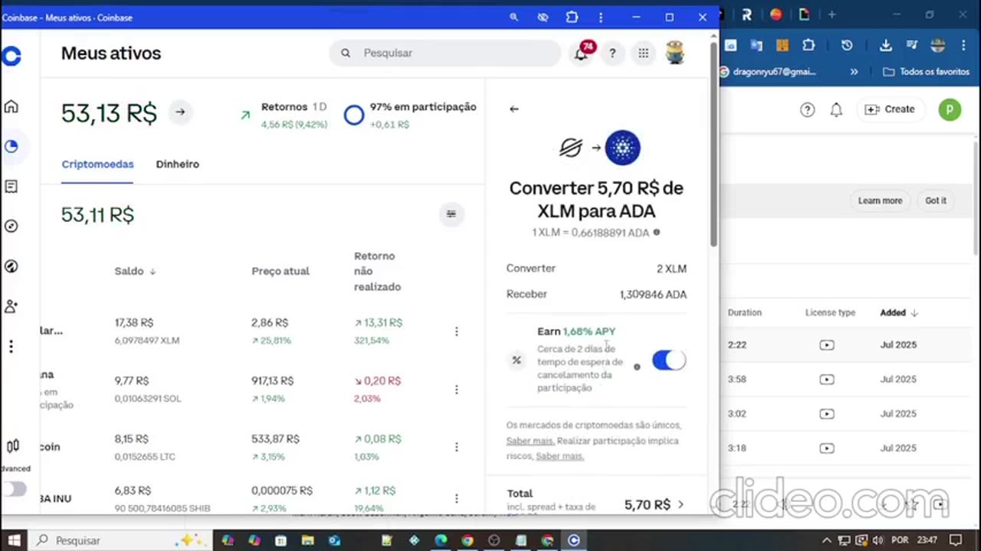Toggle the Advanced mode switch in sidebar
This screenshot has width=981, height=551.
[x=14, y=490]
